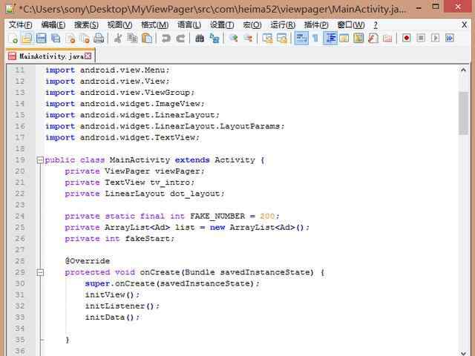Click the dot_layout field name
475x356 pixels.
pos(194,194)
